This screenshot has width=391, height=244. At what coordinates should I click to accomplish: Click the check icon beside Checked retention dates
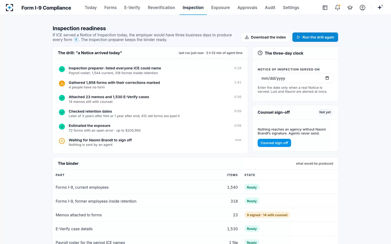pos(62,112)
